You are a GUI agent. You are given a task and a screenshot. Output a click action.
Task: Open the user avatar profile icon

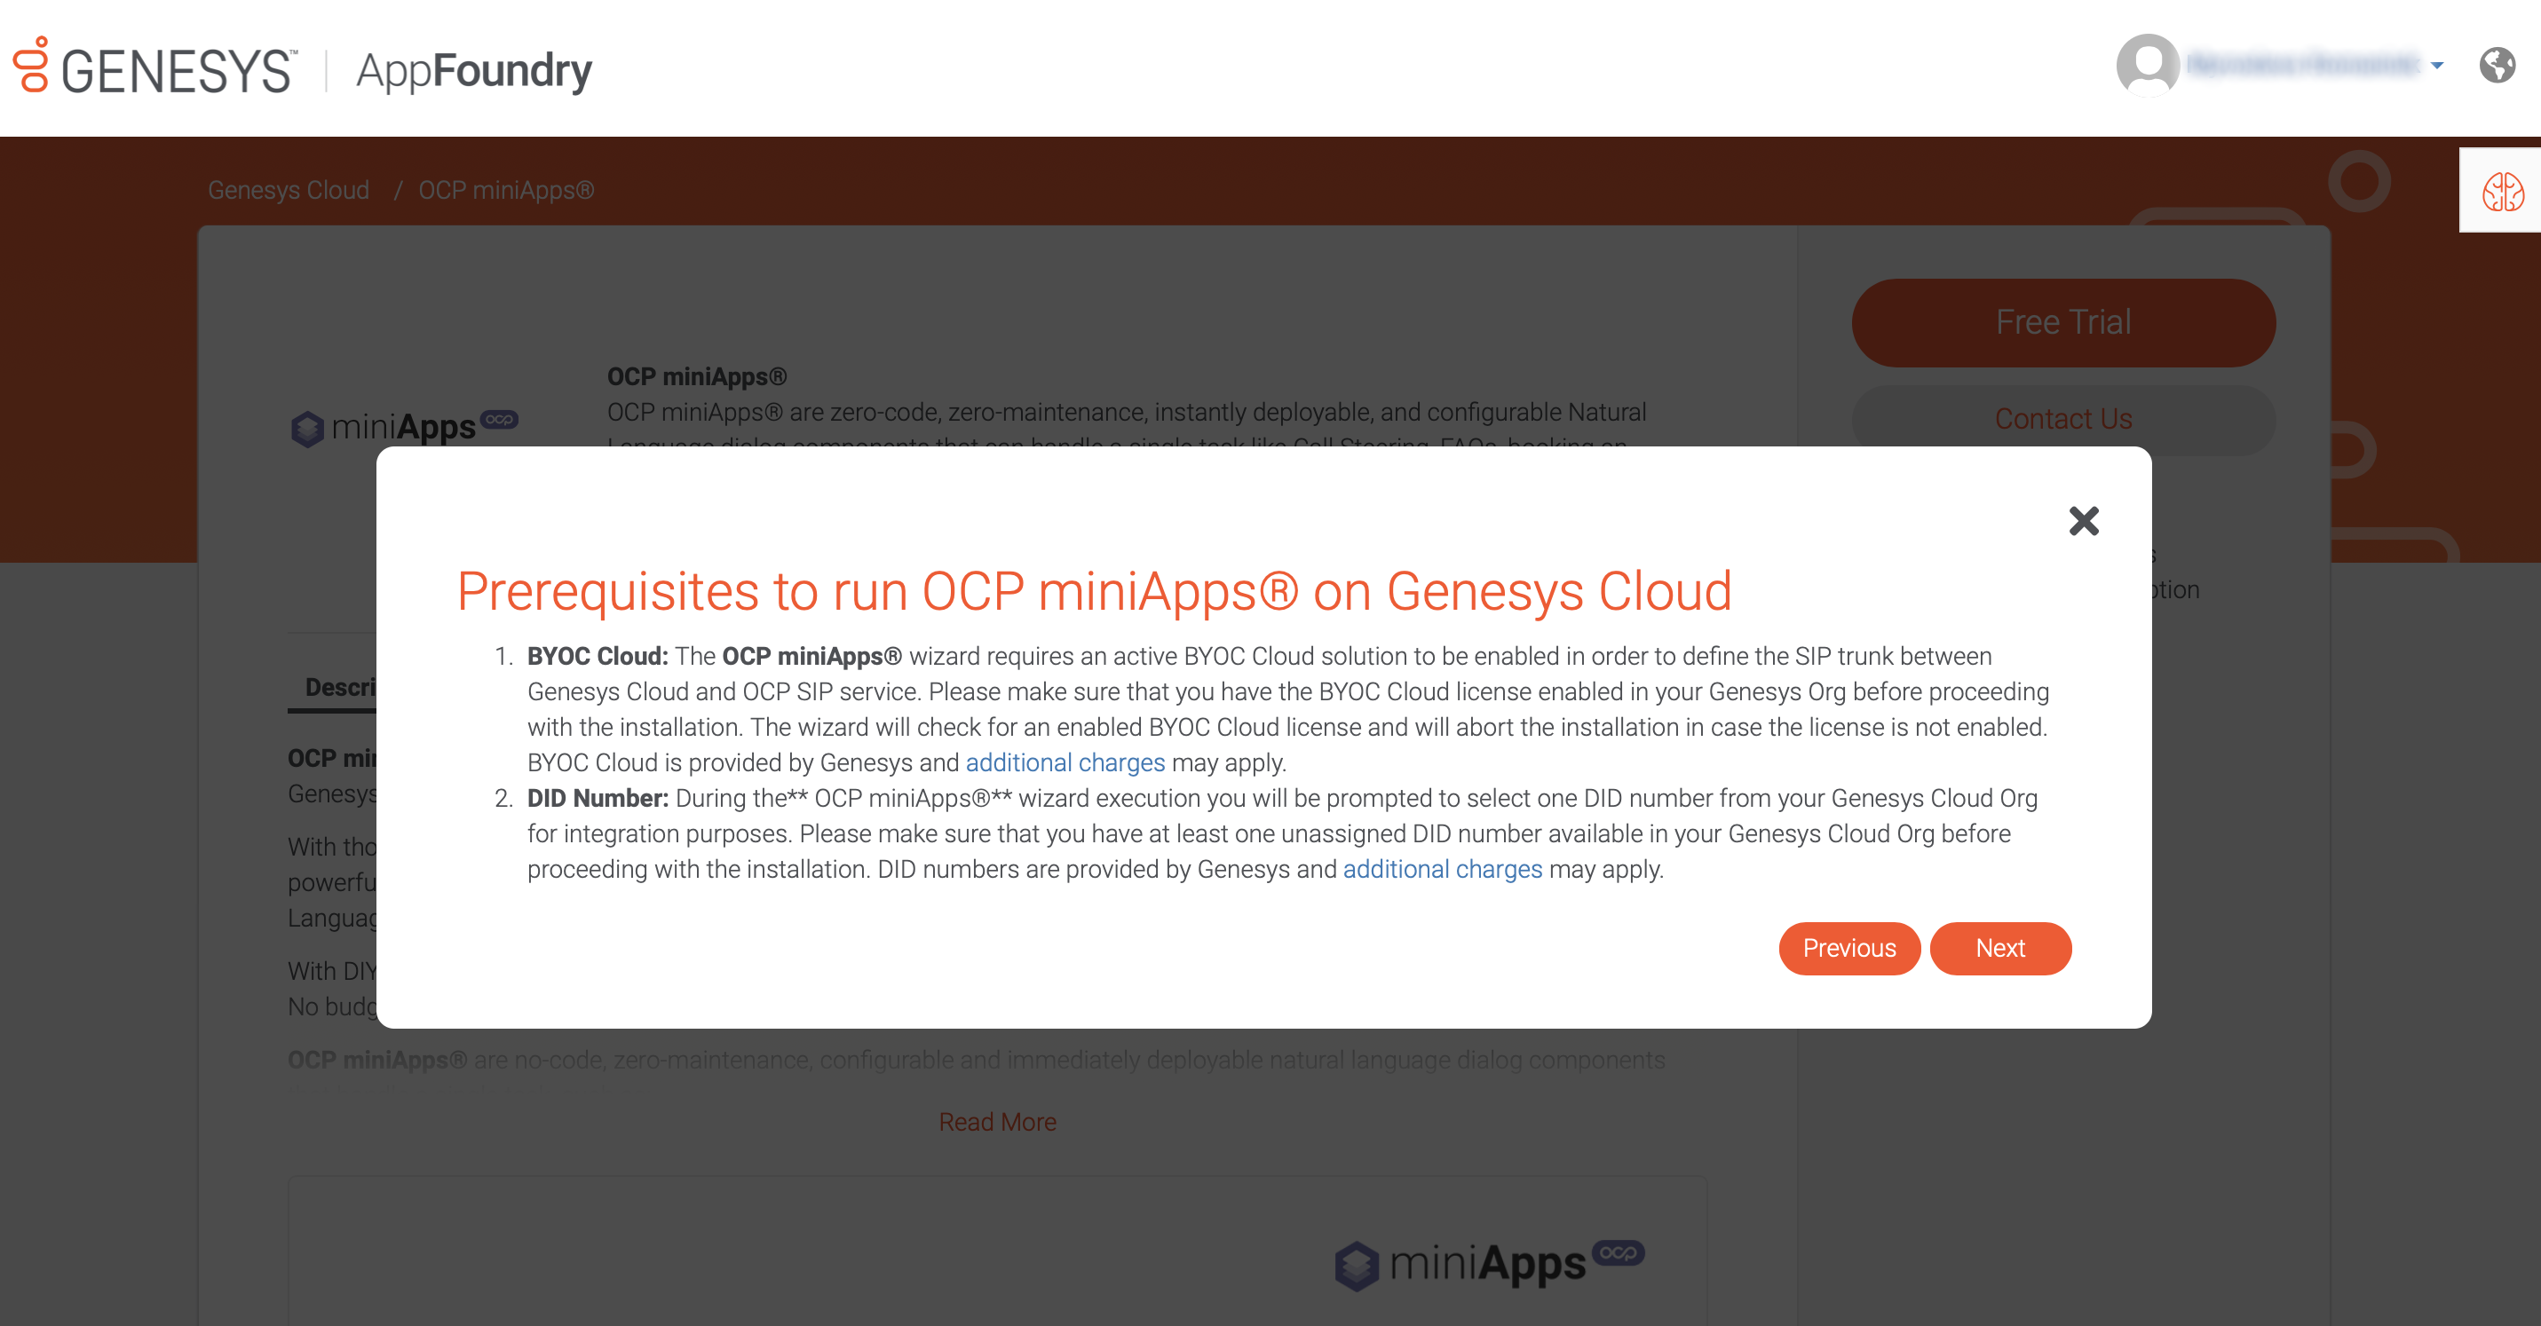2148,65
